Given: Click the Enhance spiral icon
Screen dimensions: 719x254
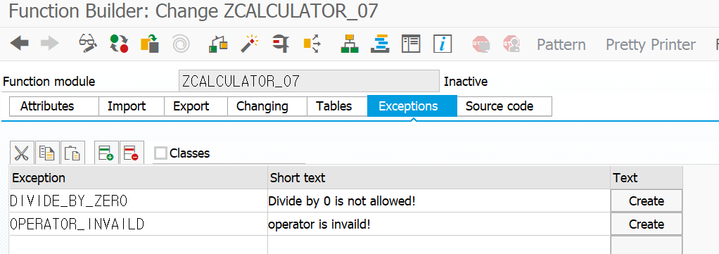Looking at the screenshot, I should [x=181, y=44].
